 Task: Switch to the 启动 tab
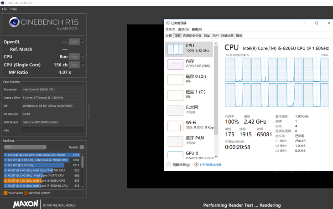pyautogui.click(x=207, y=36)
